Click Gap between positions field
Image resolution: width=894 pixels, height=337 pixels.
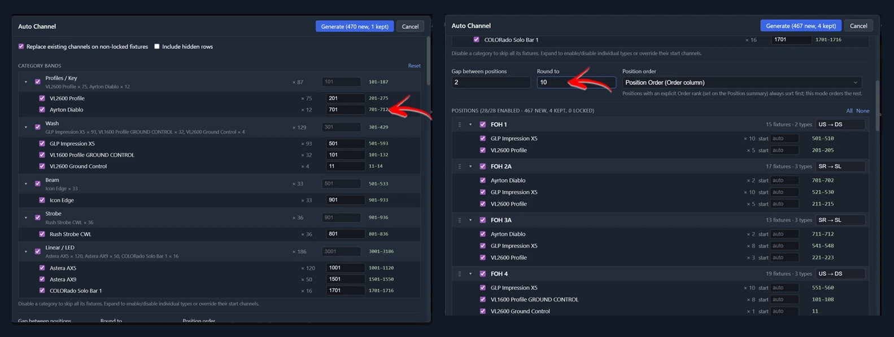[491, 82]
